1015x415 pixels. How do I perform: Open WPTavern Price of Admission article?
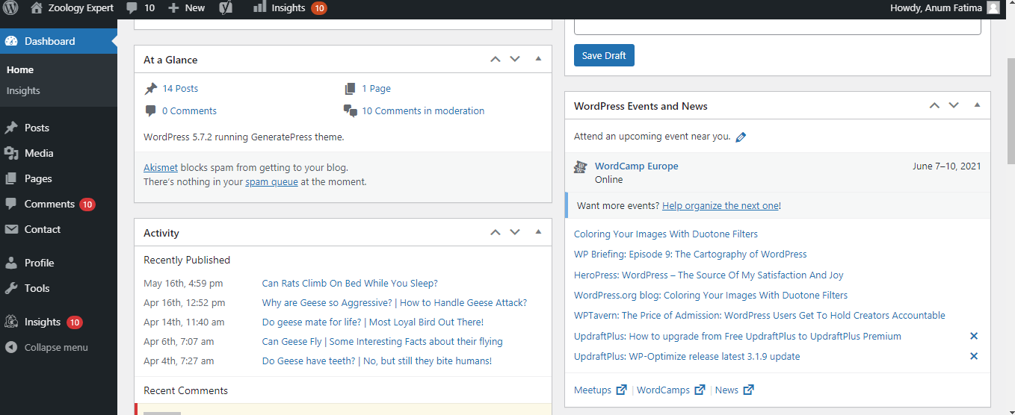coord(759,316)
